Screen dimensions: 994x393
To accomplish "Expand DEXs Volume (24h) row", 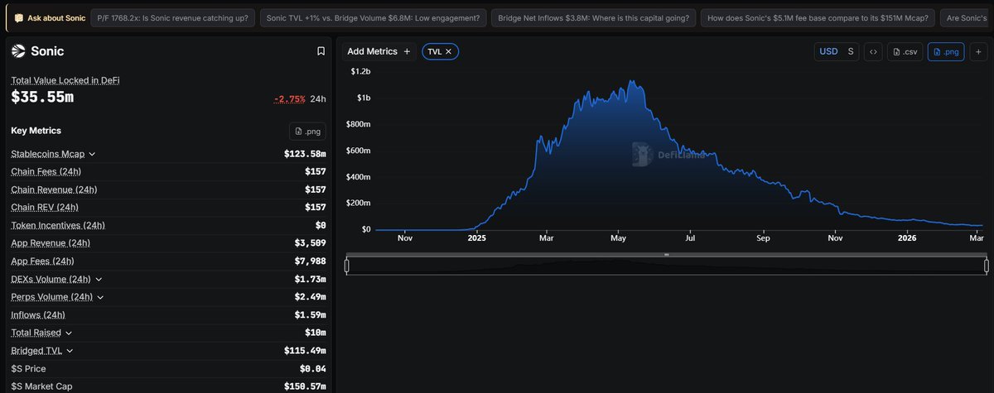I will (x=99, y=280).
